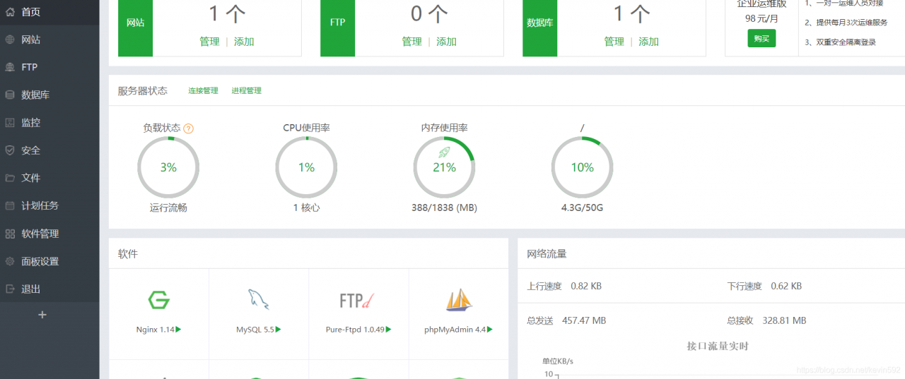The height and width of the screenshot is (379, 905).
Task: Click the play arrow after MySQL 5.5
Action: pos(279,329)
